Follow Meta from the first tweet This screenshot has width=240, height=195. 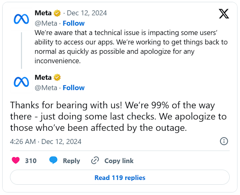tap(74, 24)
